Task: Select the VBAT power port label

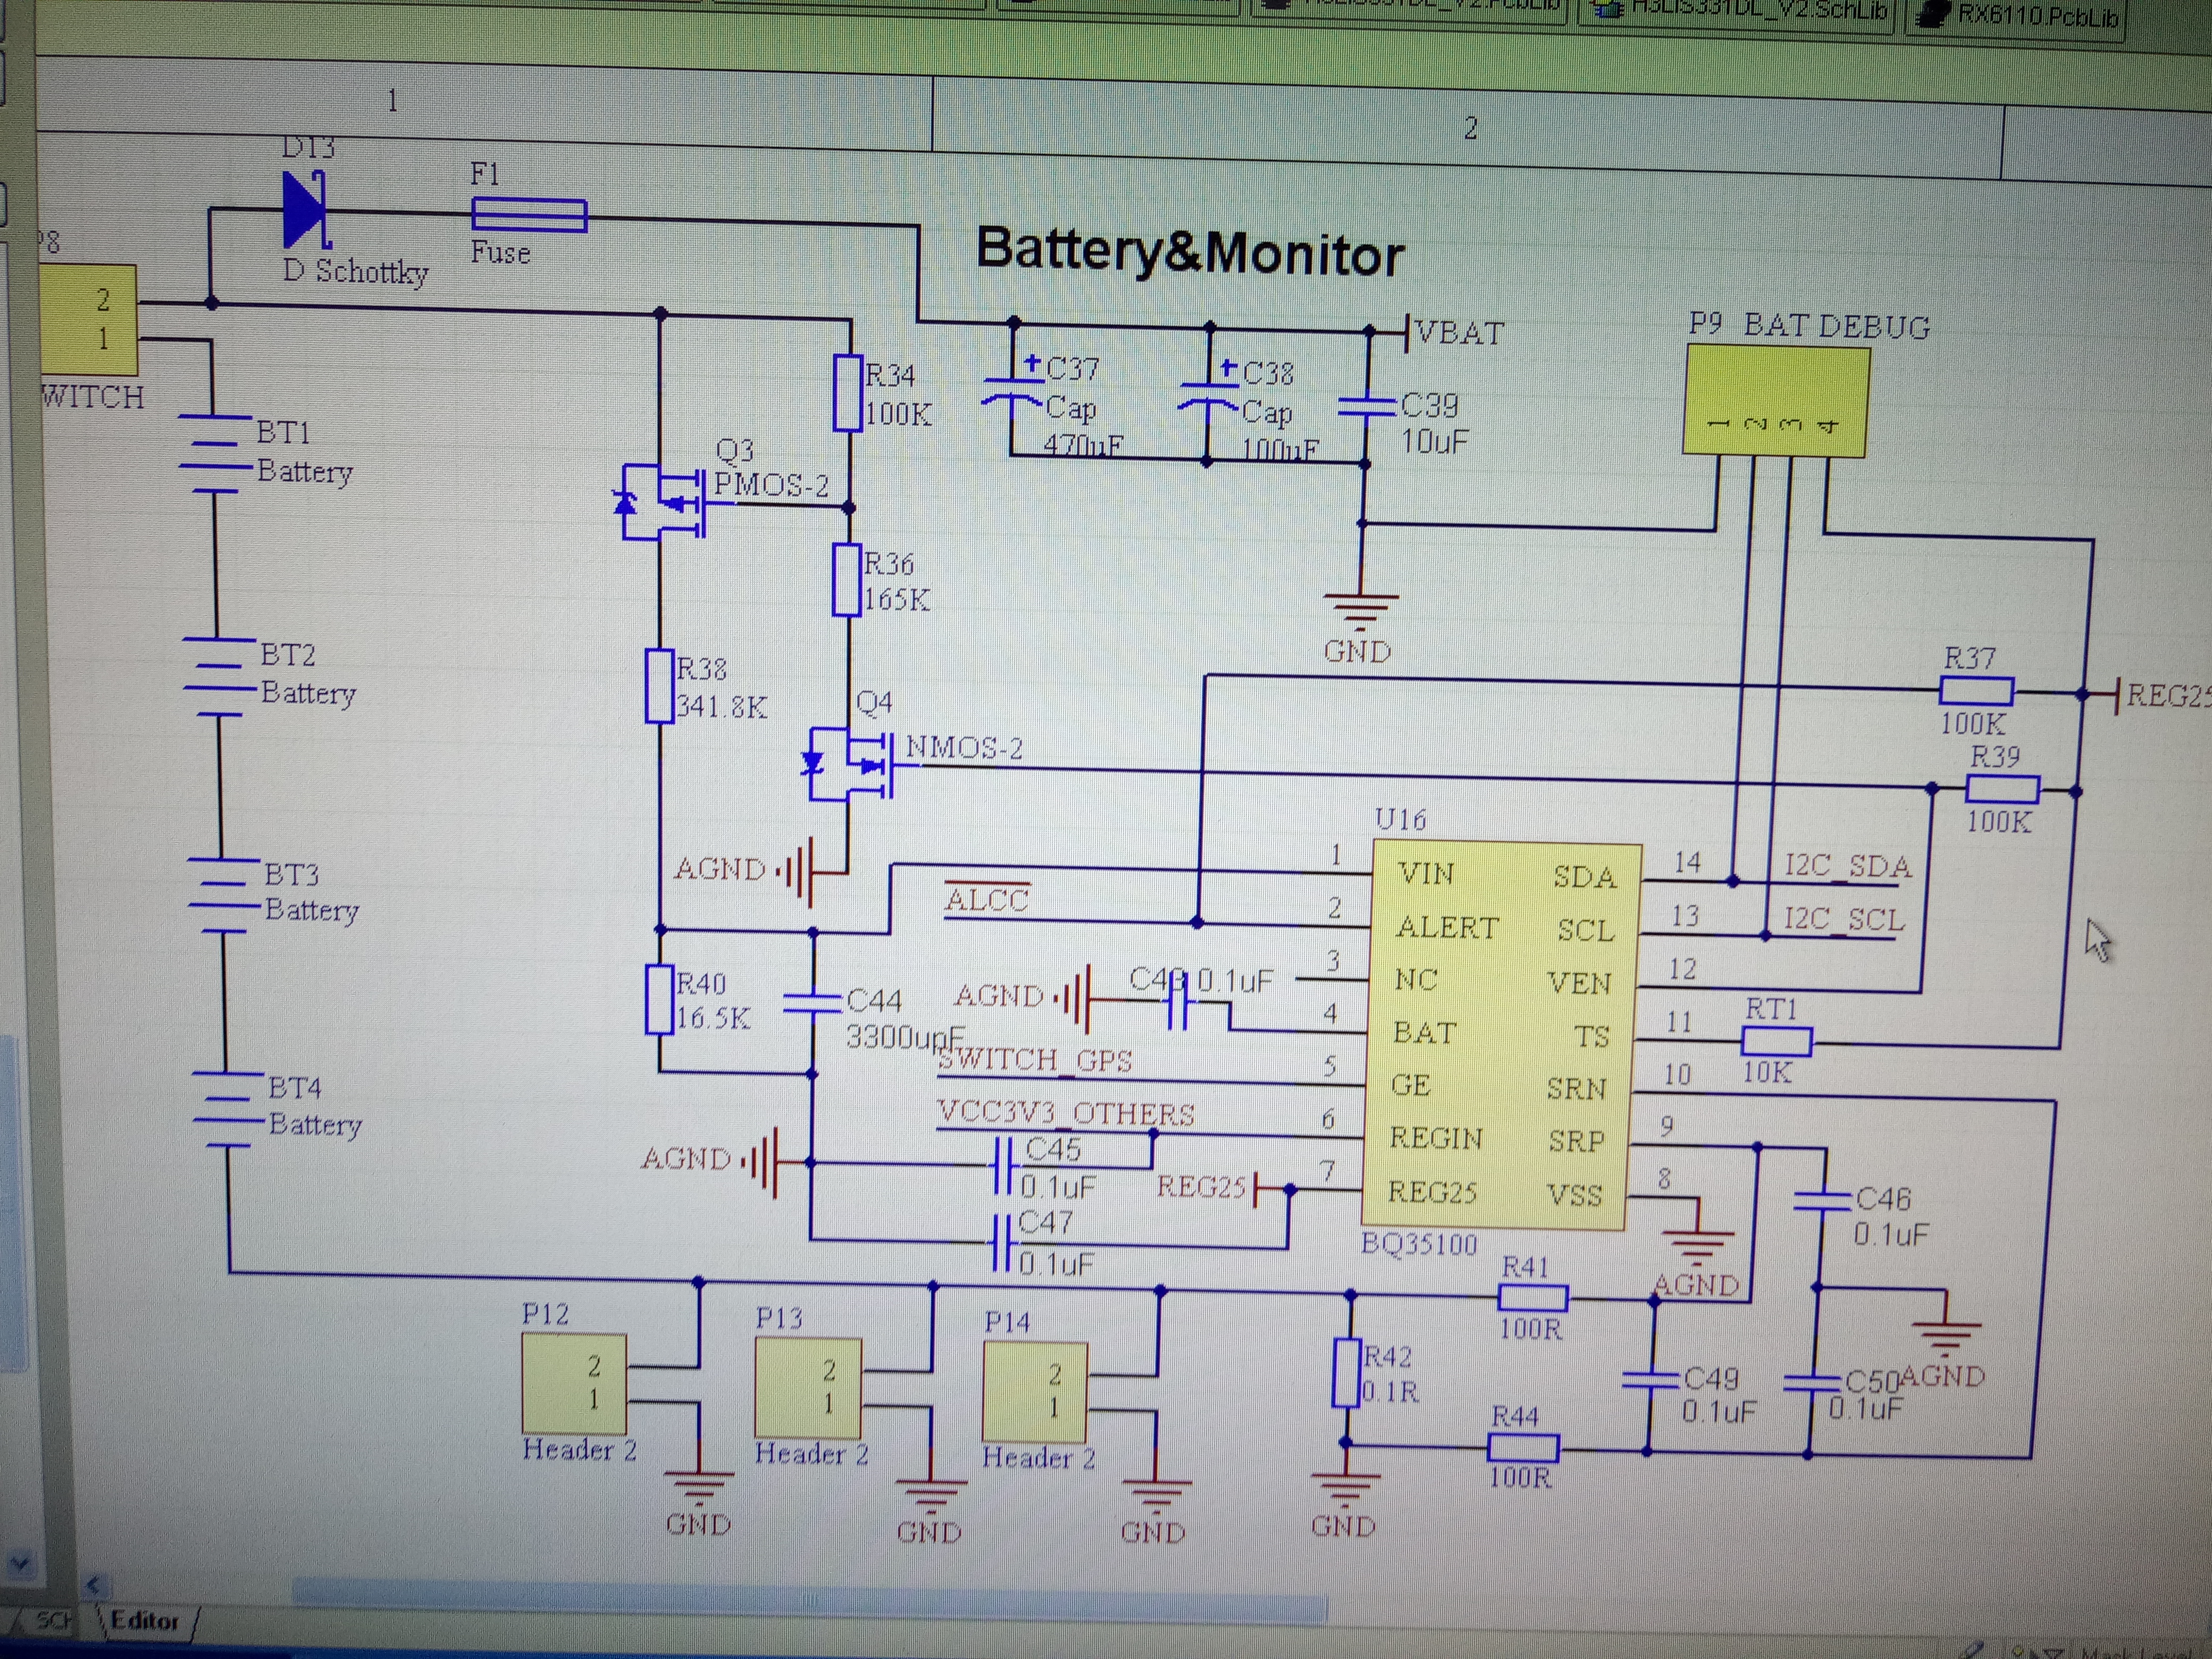Action: tap(1458, 333)
